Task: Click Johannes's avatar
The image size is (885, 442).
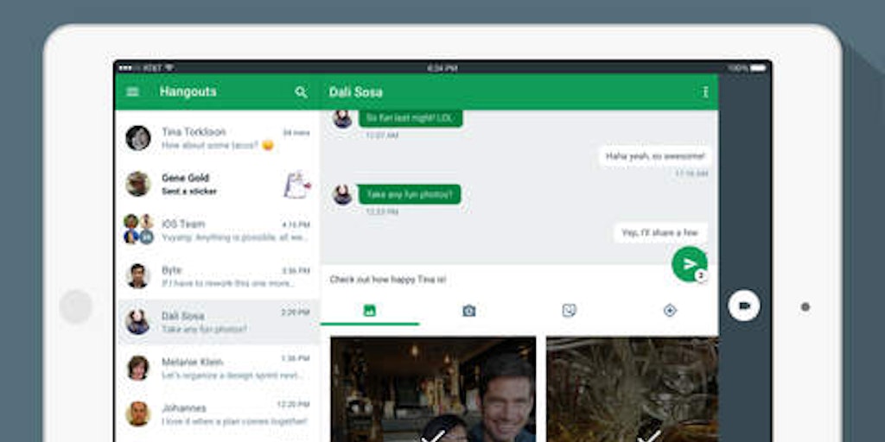Action: (137, 414)
